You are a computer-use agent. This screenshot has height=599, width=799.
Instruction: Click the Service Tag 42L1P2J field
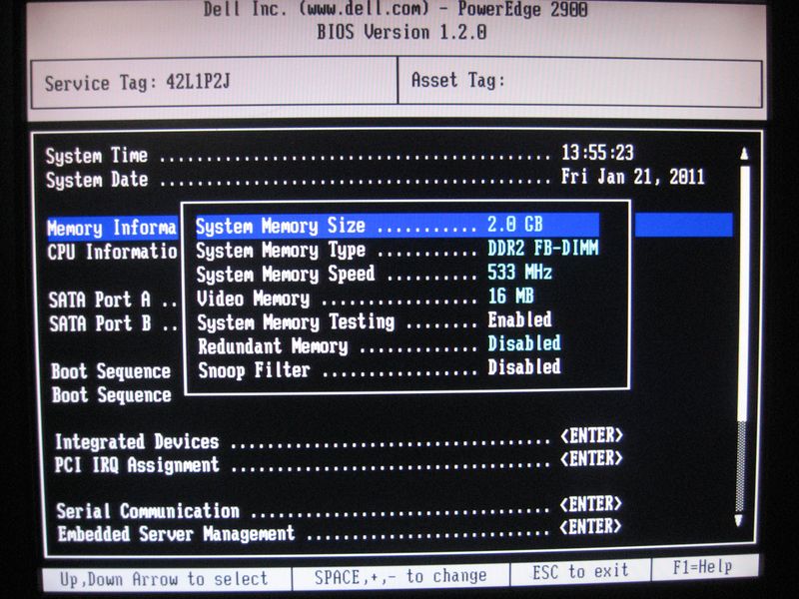click(x=214, y=83)
